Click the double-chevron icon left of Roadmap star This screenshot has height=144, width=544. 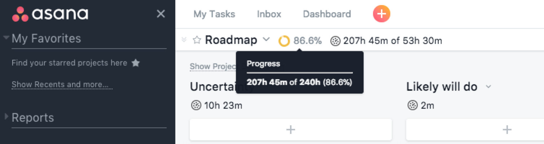[184, 40]
